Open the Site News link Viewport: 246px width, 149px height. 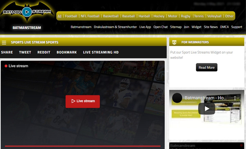click(x=211, y=27)
